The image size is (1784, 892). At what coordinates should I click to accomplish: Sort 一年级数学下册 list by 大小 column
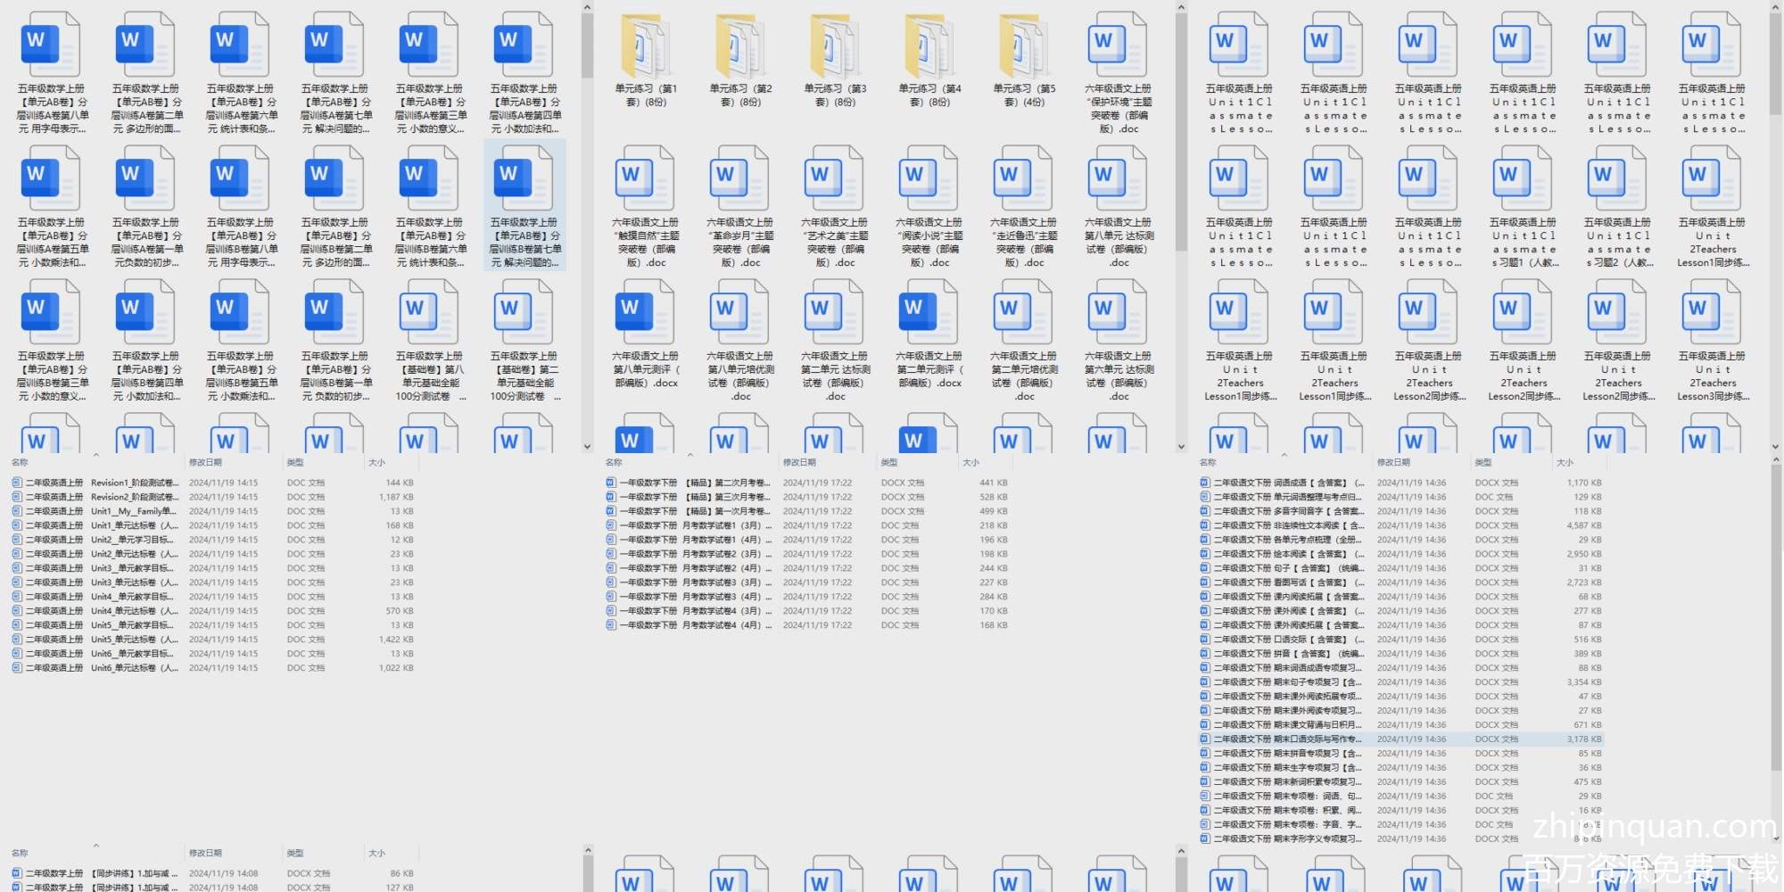click(x=970, y=462)
